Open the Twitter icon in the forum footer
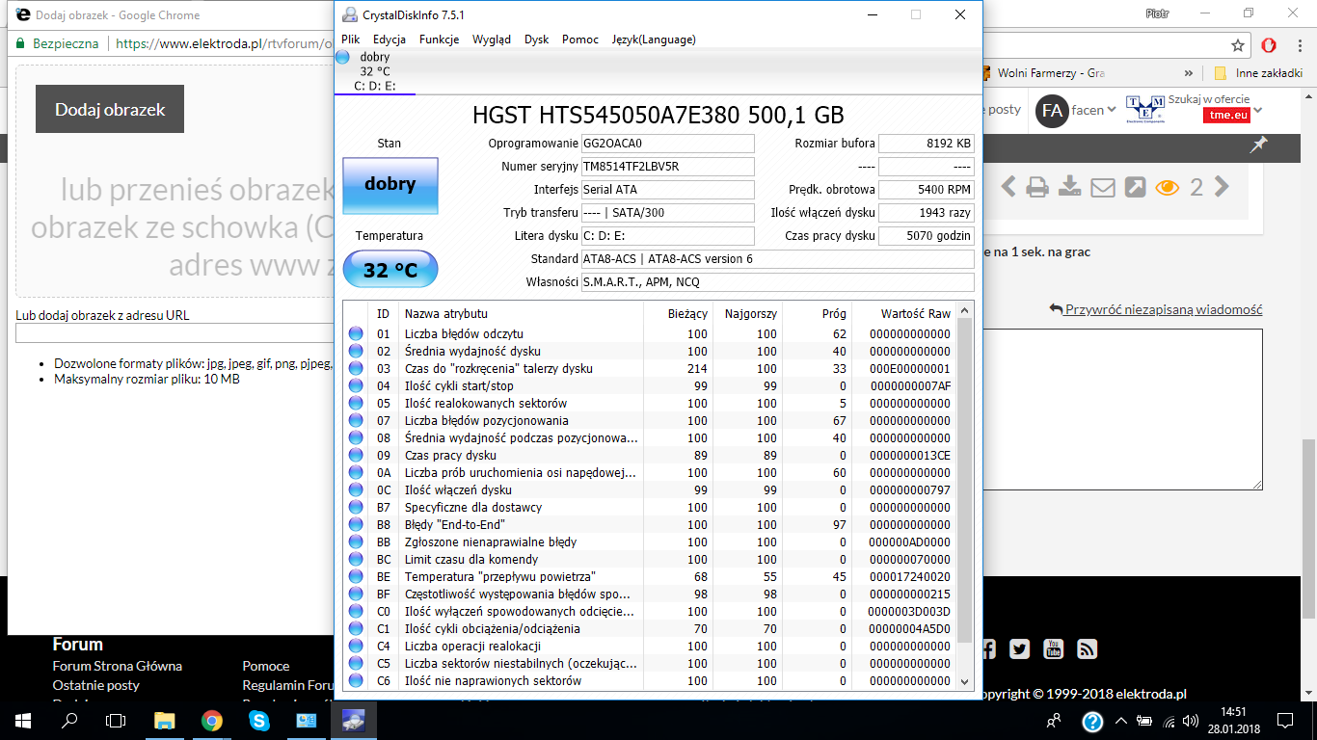Viewport: 1317px width, 740px height. point(1020,649)
